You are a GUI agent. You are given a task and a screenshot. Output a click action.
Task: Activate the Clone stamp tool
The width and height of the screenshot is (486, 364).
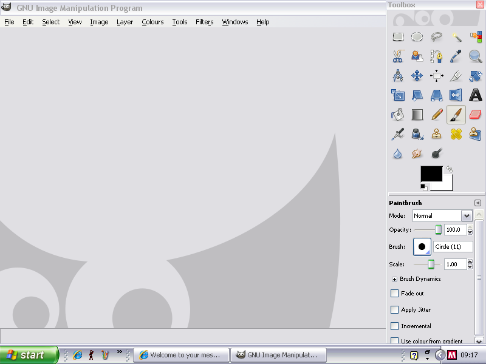[436, 133]
